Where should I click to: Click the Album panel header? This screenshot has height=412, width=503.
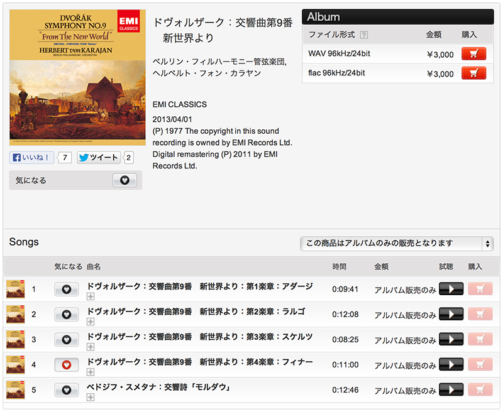pos(398,17)
